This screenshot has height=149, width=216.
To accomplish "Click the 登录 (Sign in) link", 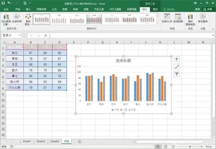I will [x=198, y=9].
